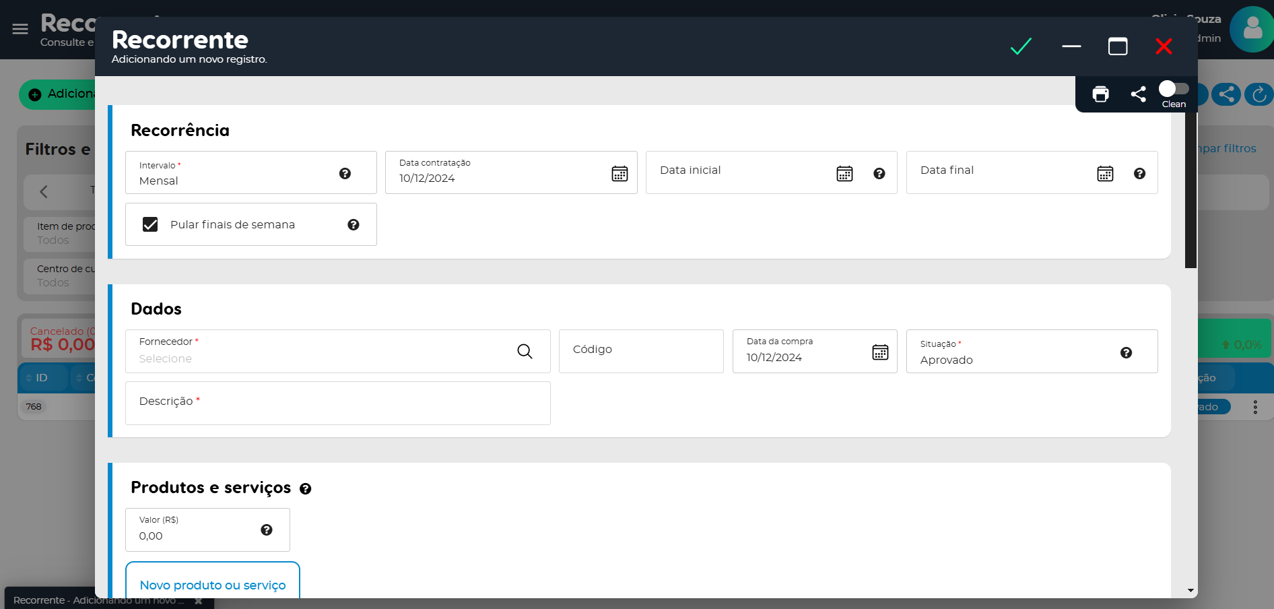Click the Recorrente tab in bottom taskbar

98,600
